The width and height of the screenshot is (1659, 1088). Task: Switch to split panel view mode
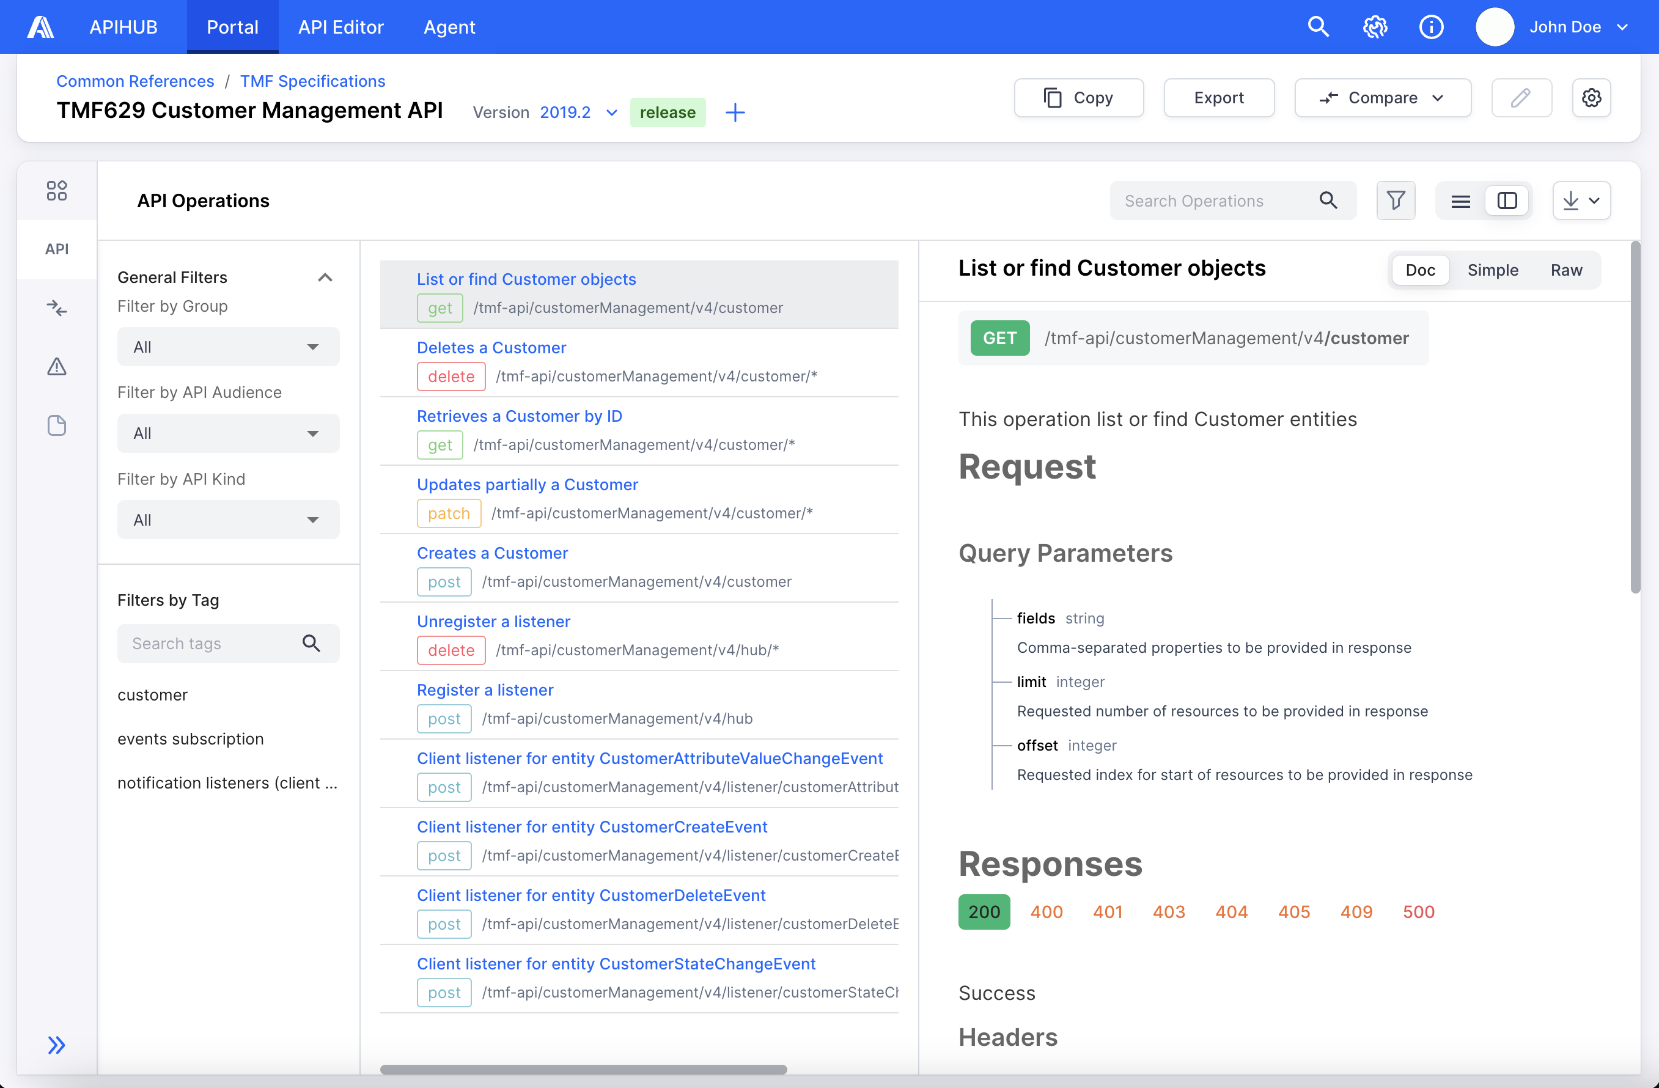pos(1506,200)
